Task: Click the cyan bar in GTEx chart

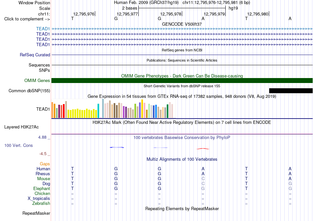Action: coord(98,111)
